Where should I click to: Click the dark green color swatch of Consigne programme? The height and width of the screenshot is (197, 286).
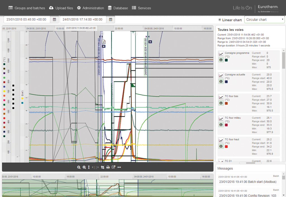point(226,60)
